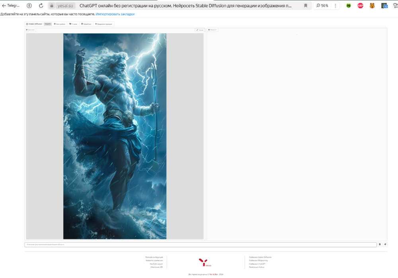The height and width of the screenshot is (278, 398).
Task: Click the Импортировать закладки link
Action: [115, 14]
